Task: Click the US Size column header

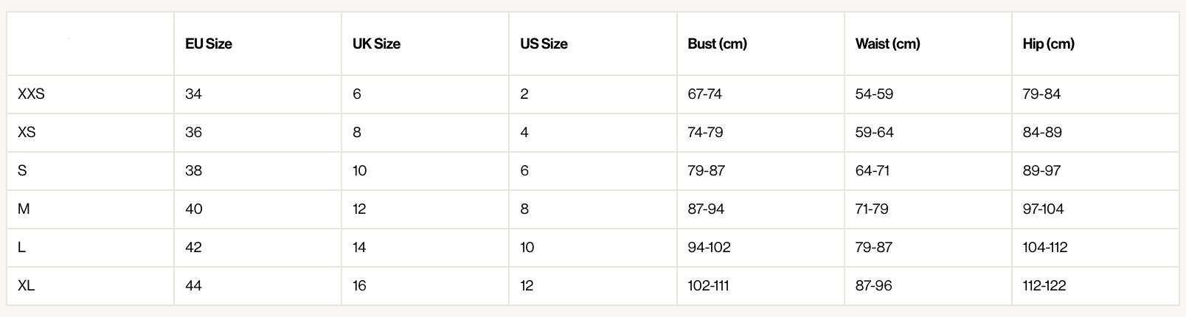Action: coord(544,43)
